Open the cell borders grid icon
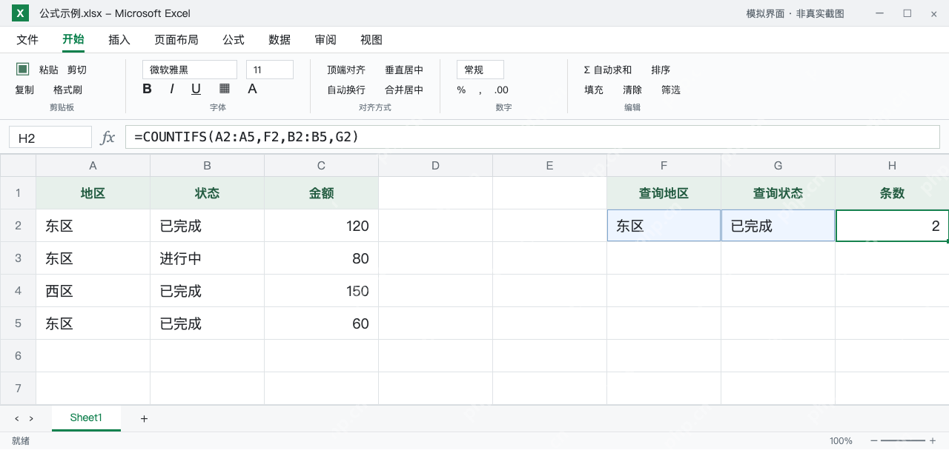The image size is (949, 450). pyautogui.click(x=225, y=89)
